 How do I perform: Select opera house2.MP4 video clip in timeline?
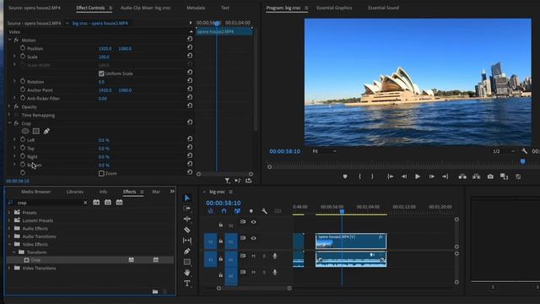tap(351, 241)
